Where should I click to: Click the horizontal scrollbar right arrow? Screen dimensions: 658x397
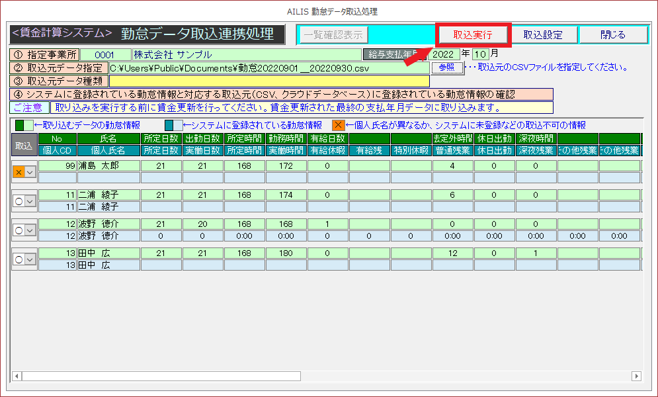coord(636,376)
